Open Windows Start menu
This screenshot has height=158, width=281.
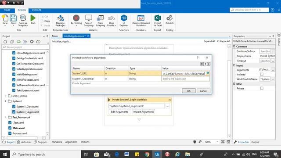(x=5, y=154)
